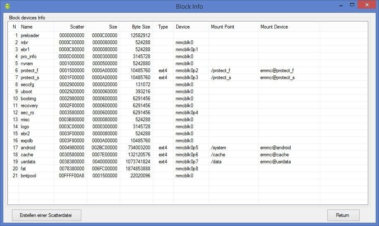Click the Return button
The height and width of the screenshot is (226, 379).
[x=343, y=215]
